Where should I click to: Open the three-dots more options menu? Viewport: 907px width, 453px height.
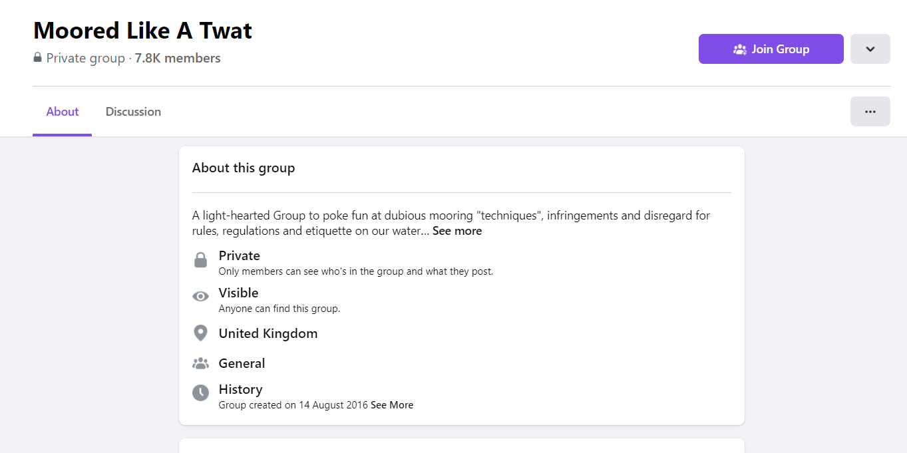pyautogui.click(x=870, y=112)
